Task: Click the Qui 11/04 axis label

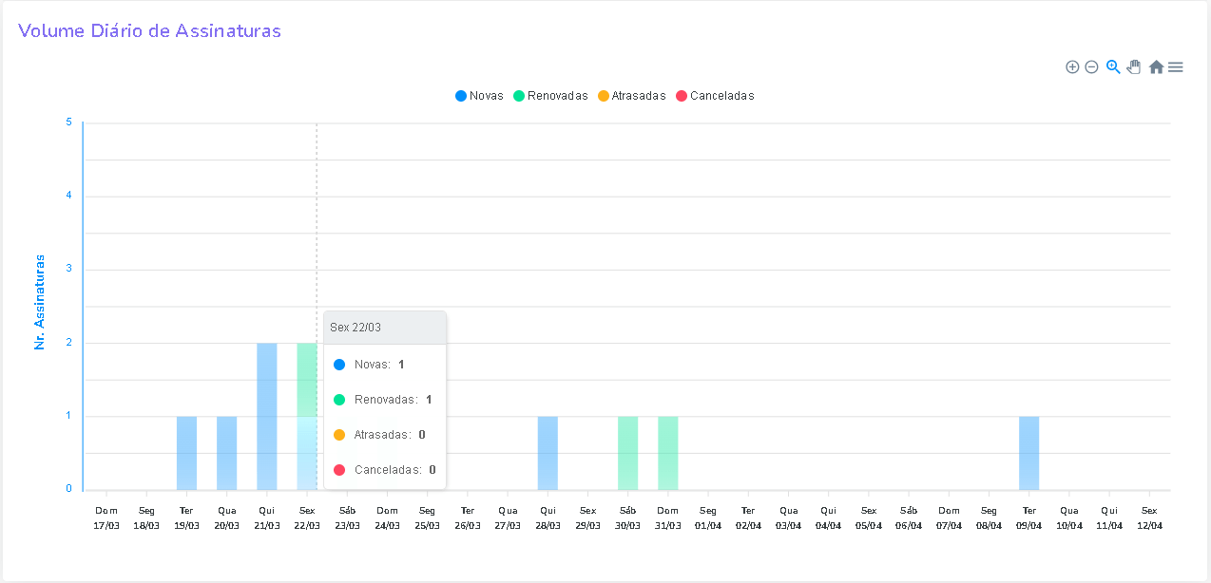Action: click(1109, 517)
